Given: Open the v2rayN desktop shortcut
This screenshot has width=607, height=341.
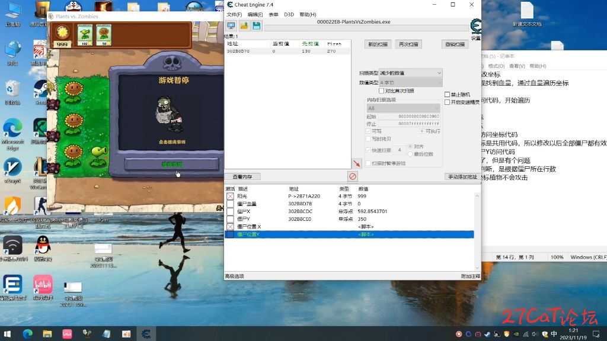Looking at the screenshot, I should pos(13,170).
